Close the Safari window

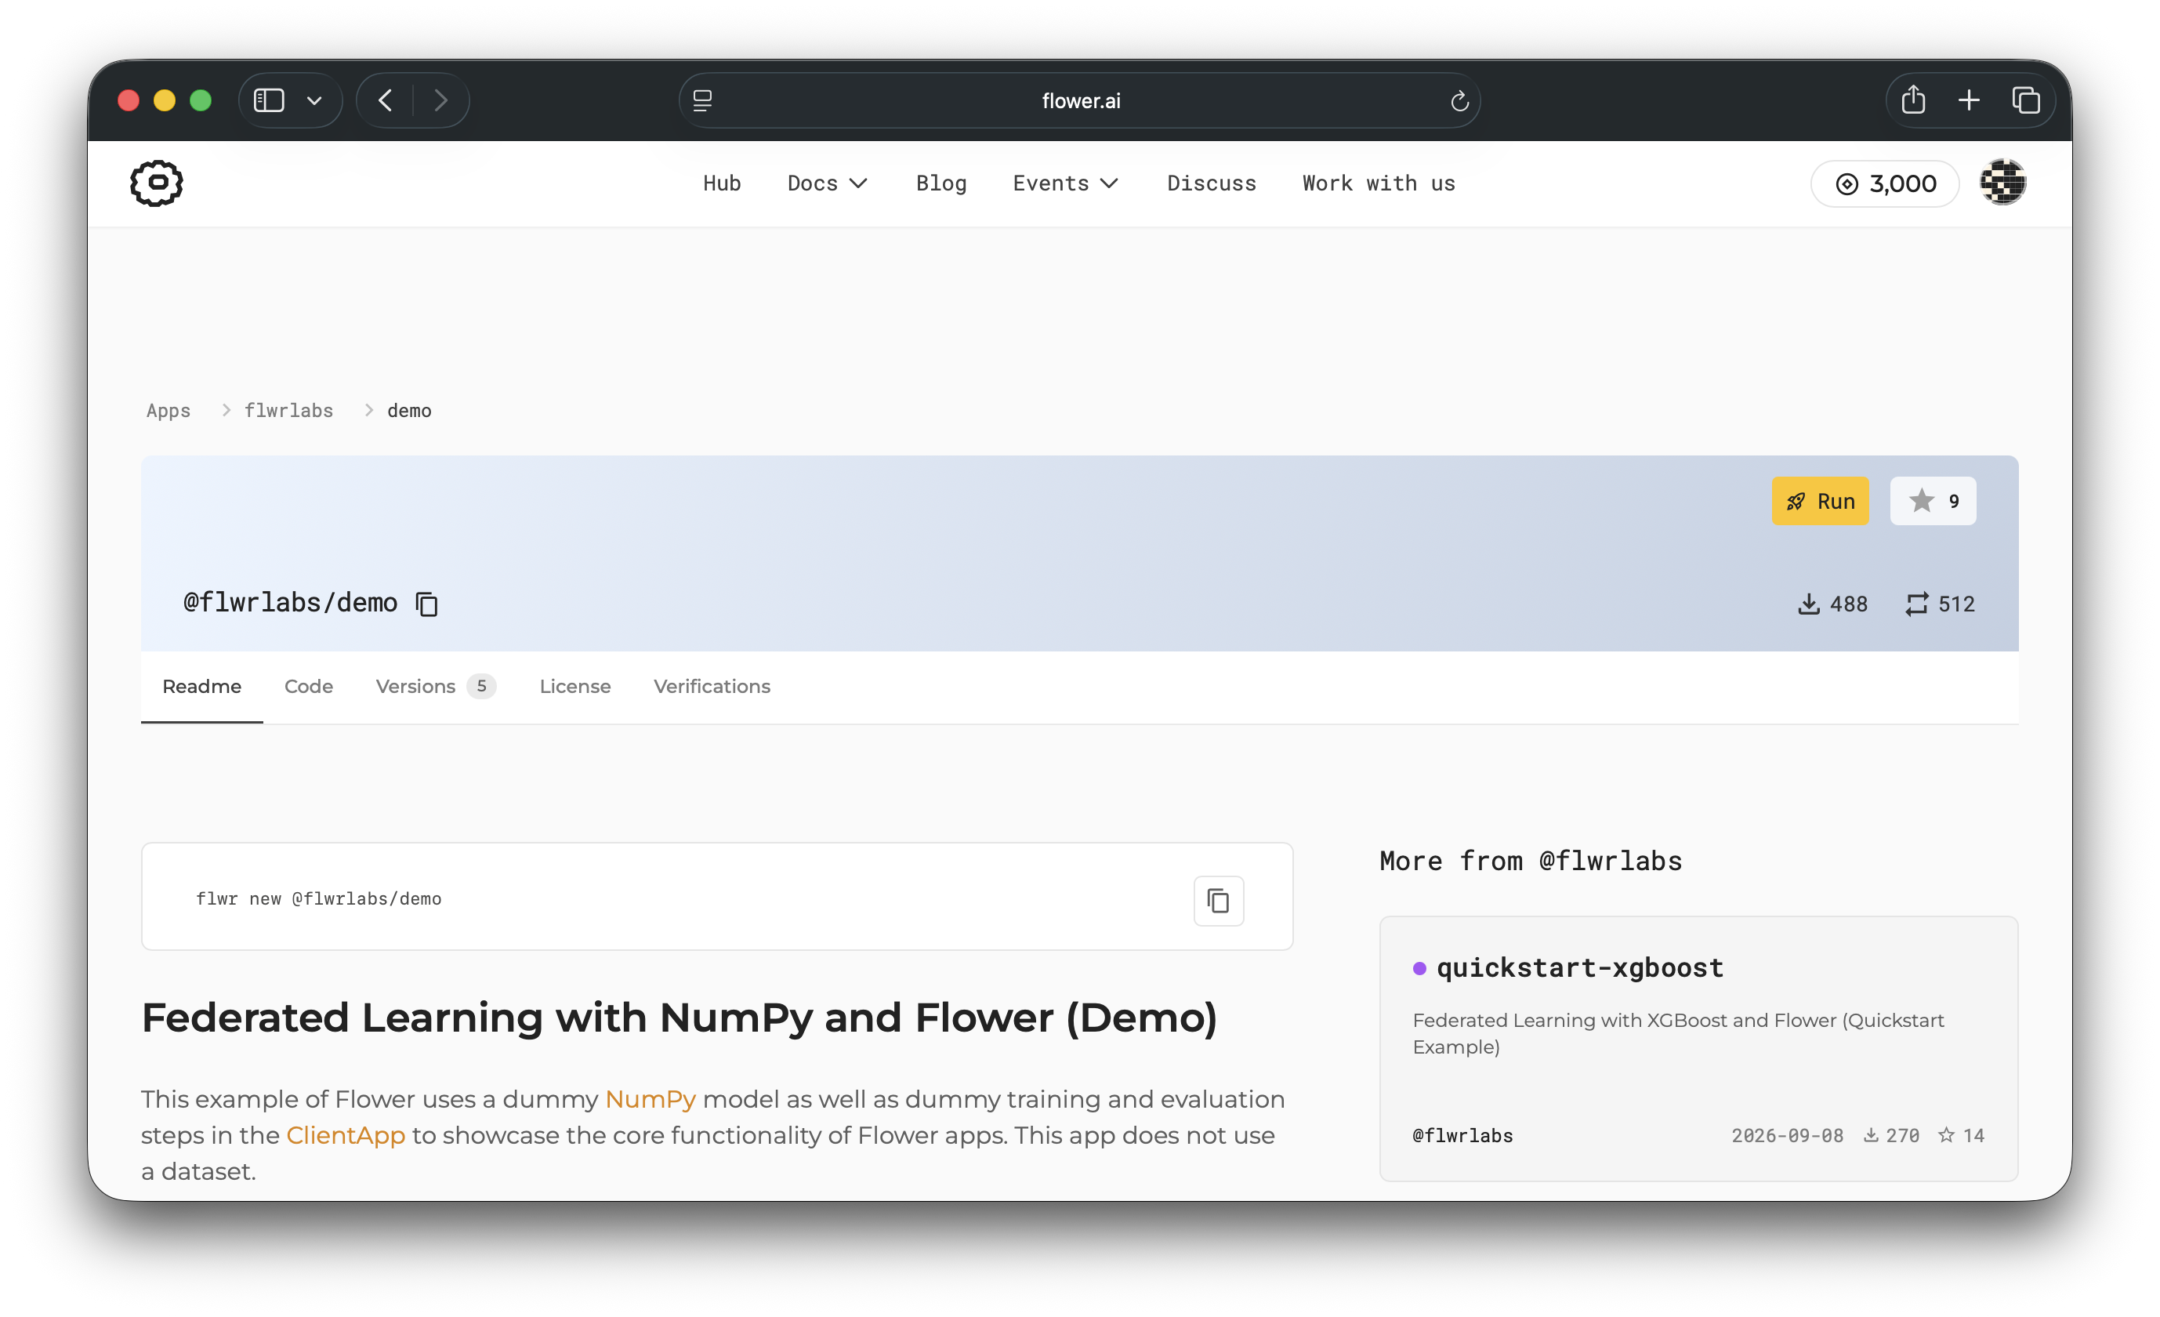[x=129, y=101]
